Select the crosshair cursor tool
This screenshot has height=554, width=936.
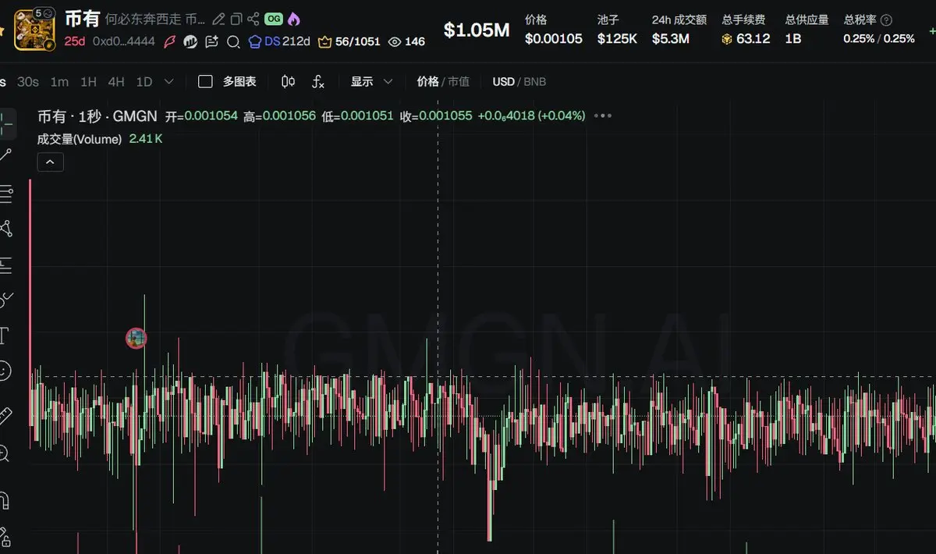[6, 123]
